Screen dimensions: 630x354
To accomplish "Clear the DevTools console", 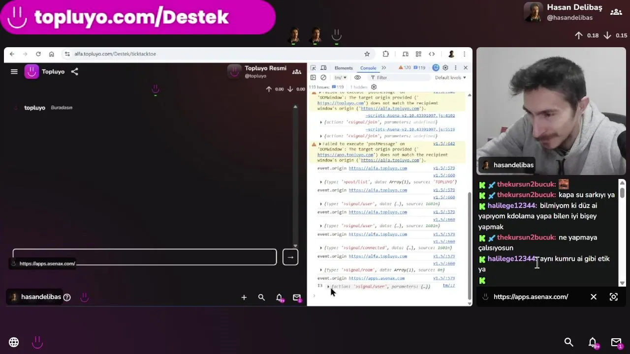I will 323,78.
